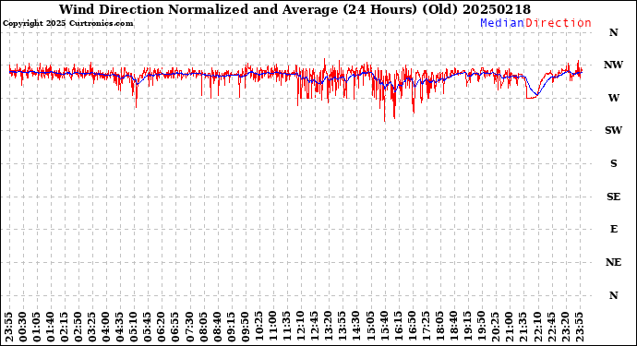Screen dimensions: 637x346
Task: Click the 01:40 time label
Action: (x=51, y=327)
